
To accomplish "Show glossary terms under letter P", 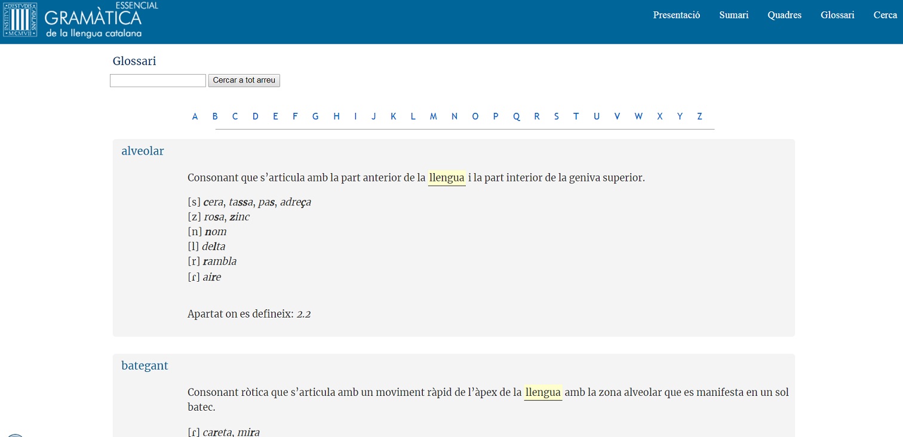I will click(495, 116).
